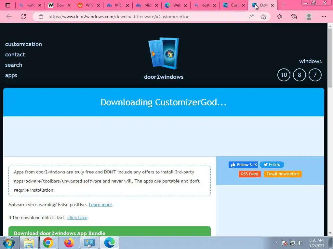Click the Twitter Follow button

point(272,165)
